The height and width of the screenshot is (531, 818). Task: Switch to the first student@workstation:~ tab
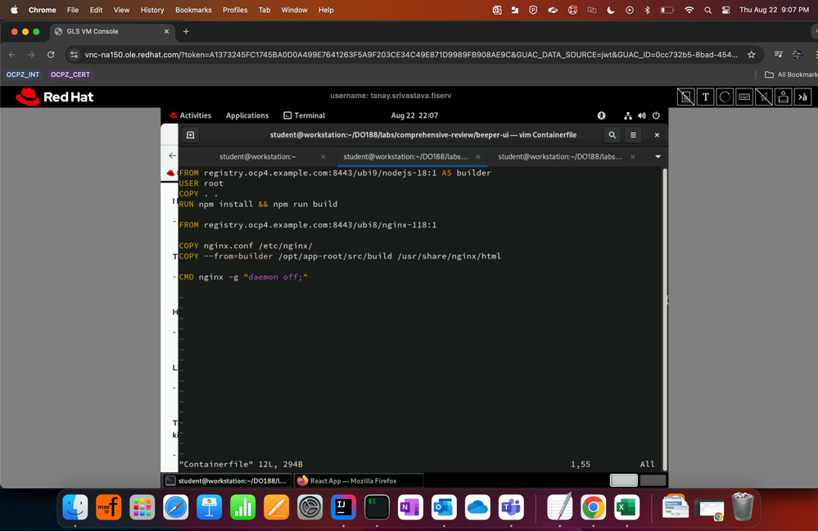click(x=257, y=156)
